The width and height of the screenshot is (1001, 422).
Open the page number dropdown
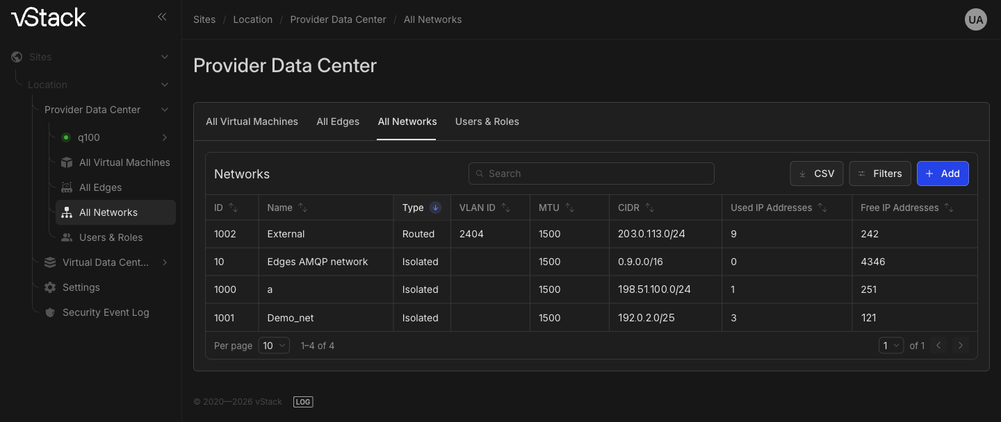click(x=891, y=345)
